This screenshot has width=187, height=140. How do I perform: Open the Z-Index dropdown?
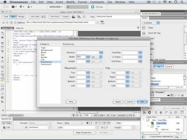click(140, 57)
